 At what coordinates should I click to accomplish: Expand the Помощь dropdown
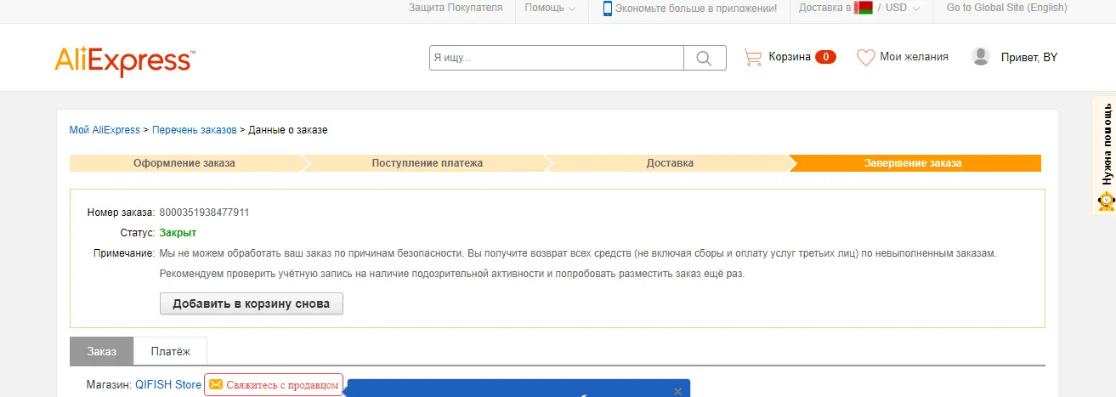click(x=550, y=8)
